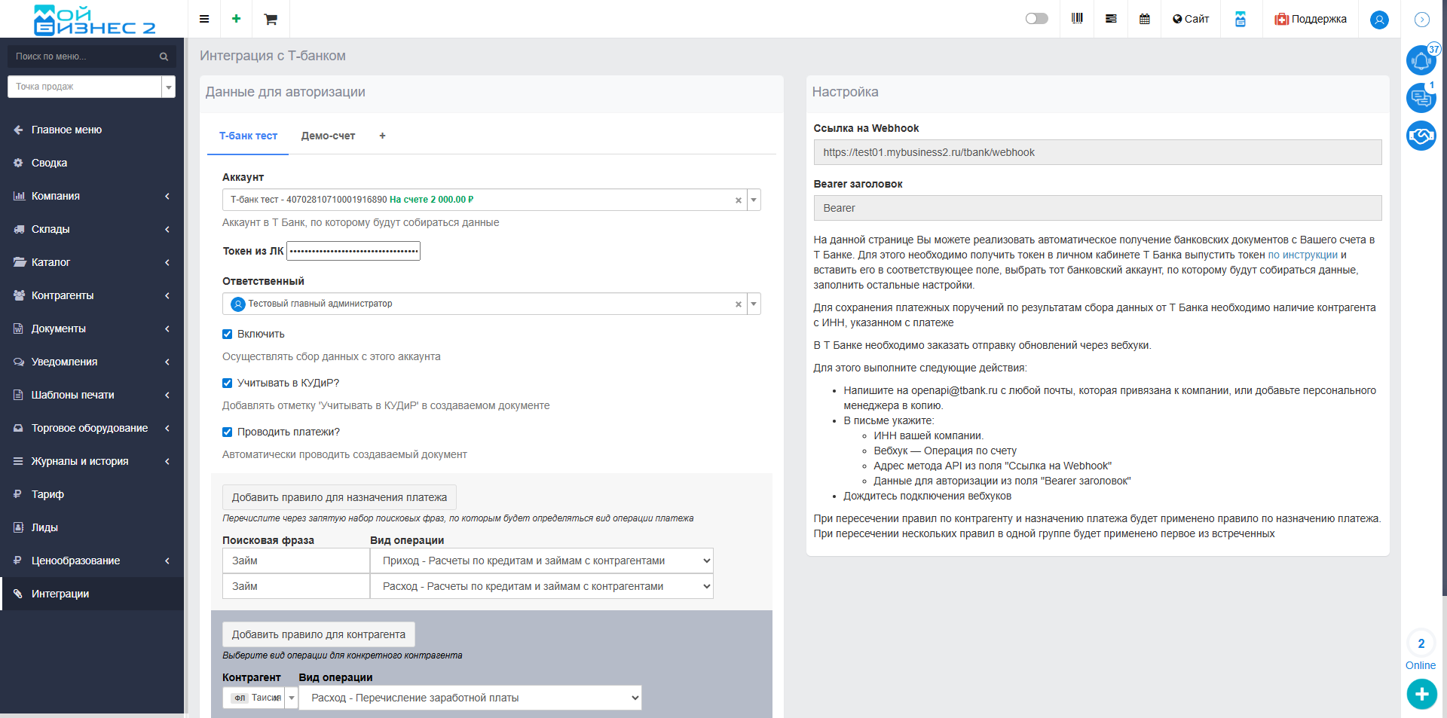Disable the Проводить платежи checkbox

click(228, 432)
